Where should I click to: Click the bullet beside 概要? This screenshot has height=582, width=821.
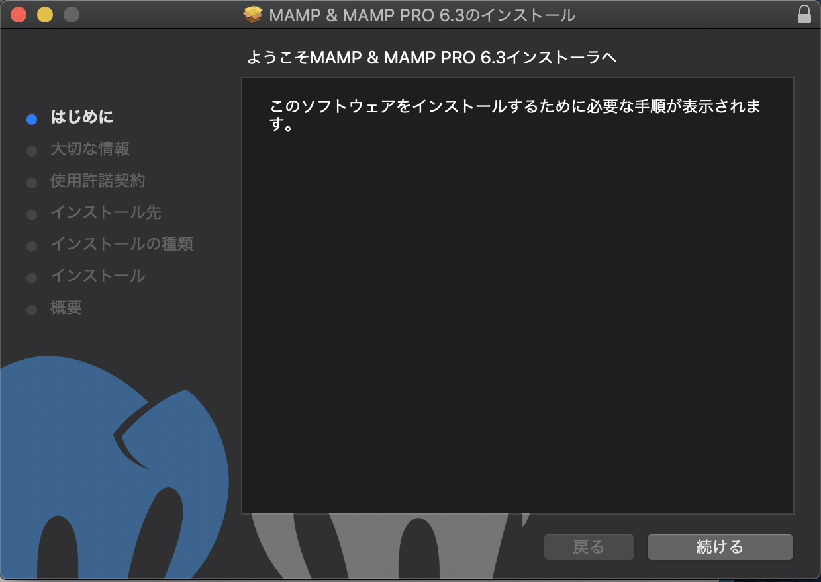point(31,309)
